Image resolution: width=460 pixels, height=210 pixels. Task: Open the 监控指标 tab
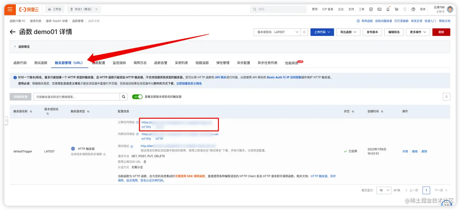[119, 63]
